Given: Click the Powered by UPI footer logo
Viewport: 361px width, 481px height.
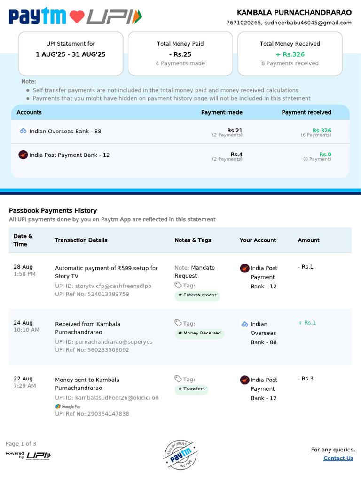Looking at the screenshot, I should tap(28, 455).
